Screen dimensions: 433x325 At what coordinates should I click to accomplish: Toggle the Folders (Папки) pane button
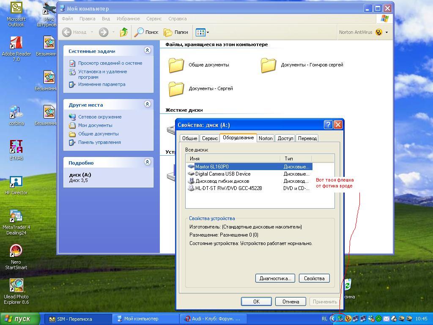[176, 32]
